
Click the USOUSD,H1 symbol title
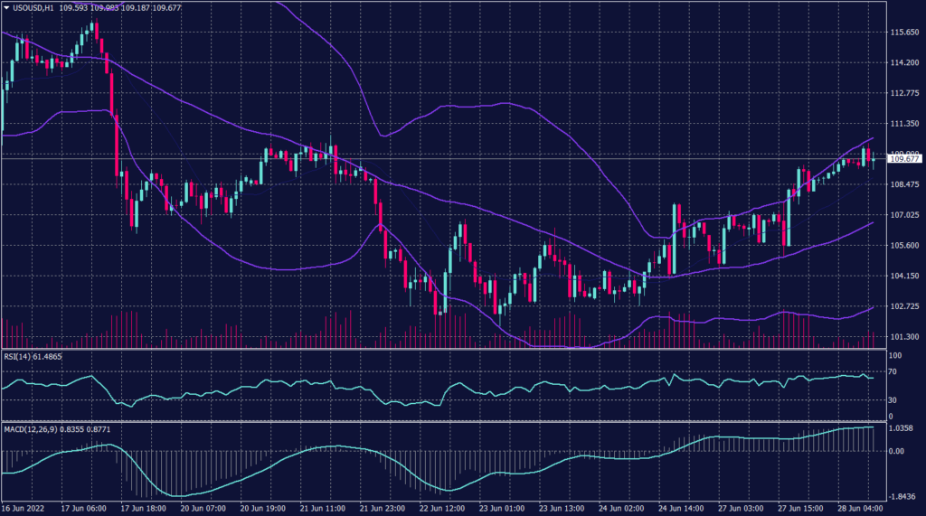tap(33, 8)
